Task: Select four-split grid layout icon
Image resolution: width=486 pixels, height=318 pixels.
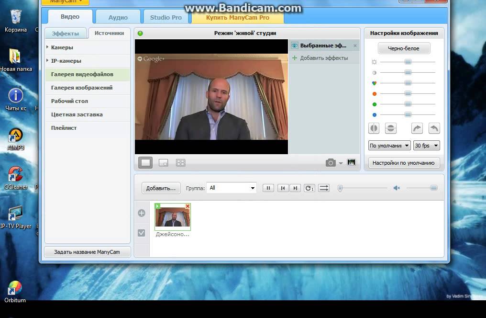Action: 180,162
